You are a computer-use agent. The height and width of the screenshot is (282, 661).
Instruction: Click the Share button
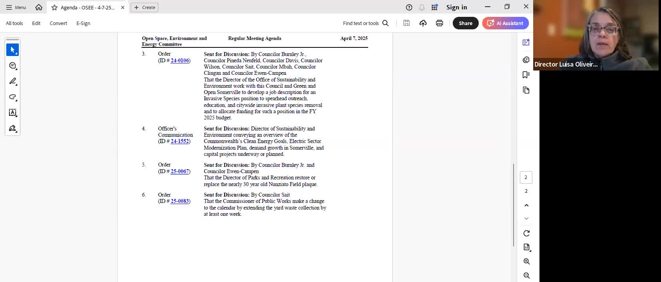pyautogui.click(x=466, y=23)
